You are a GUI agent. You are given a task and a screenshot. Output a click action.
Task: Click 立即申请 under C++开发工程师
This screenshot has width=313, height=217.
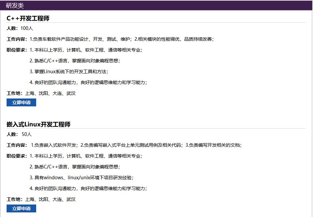[x=21, y=102]
